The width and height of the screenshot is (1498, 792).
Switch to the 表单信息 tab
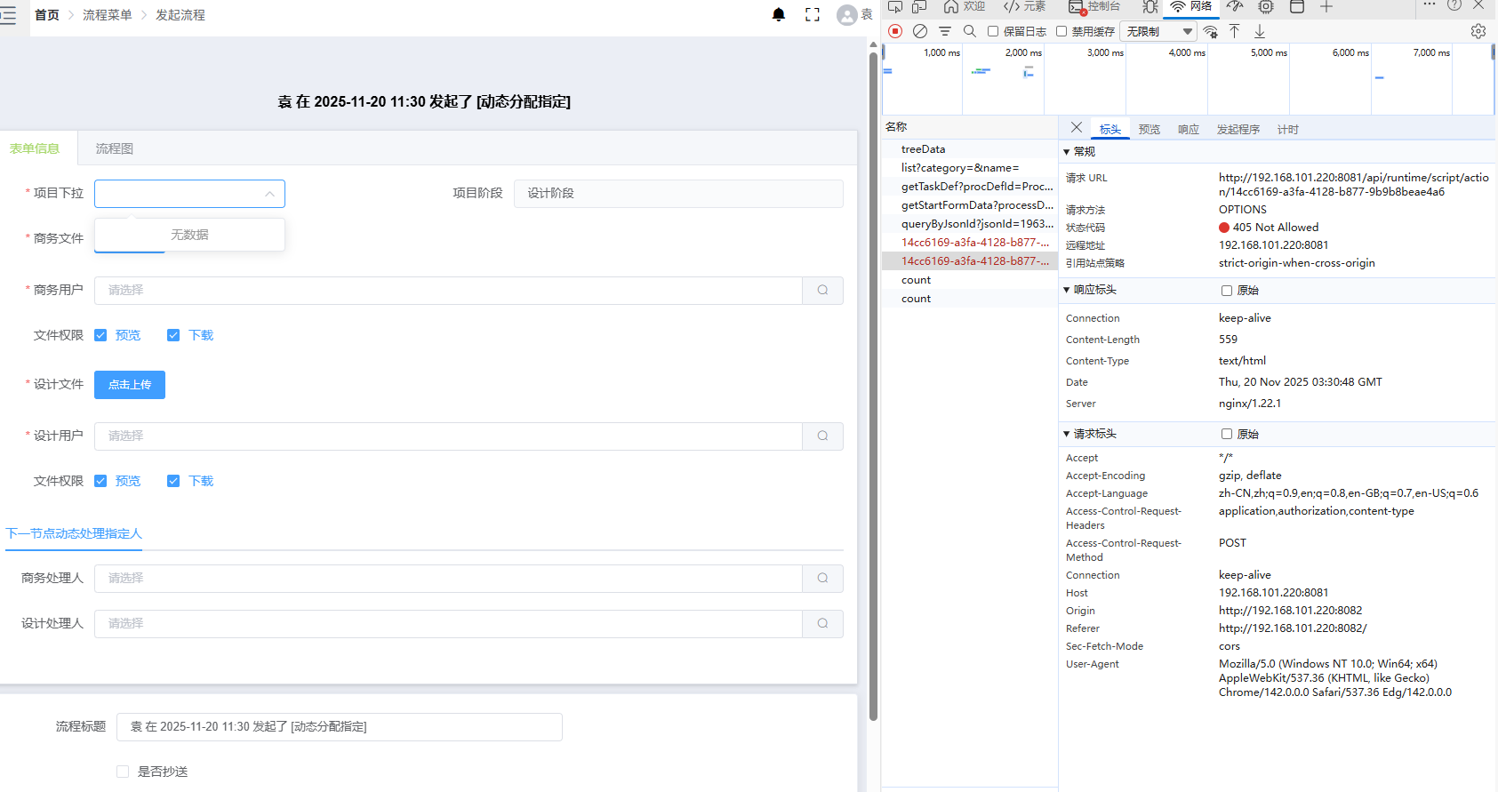point(35,148)
